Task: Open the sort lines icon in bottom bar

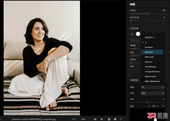Action: (x=121, y=119)
